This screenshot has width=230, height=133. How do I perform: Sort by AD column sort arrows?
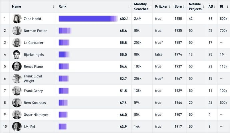coord(215,7)
